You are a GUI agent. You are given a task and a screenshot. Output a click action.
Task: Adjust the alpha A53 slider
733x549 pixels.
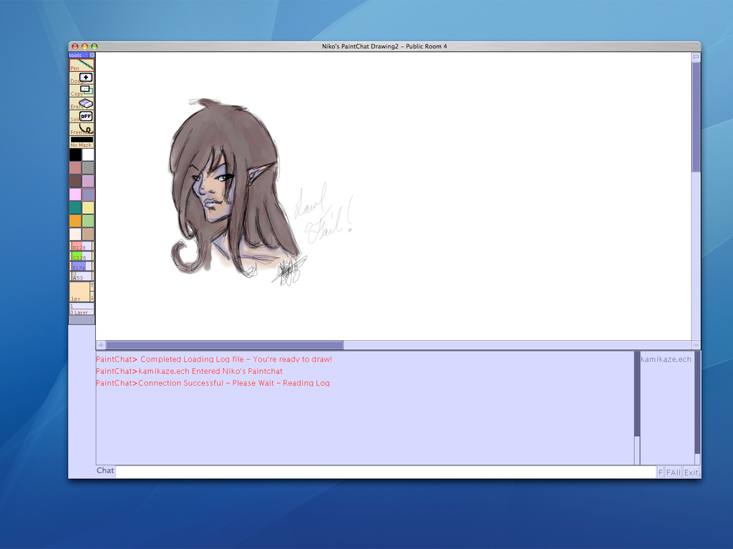click(82, 277)
